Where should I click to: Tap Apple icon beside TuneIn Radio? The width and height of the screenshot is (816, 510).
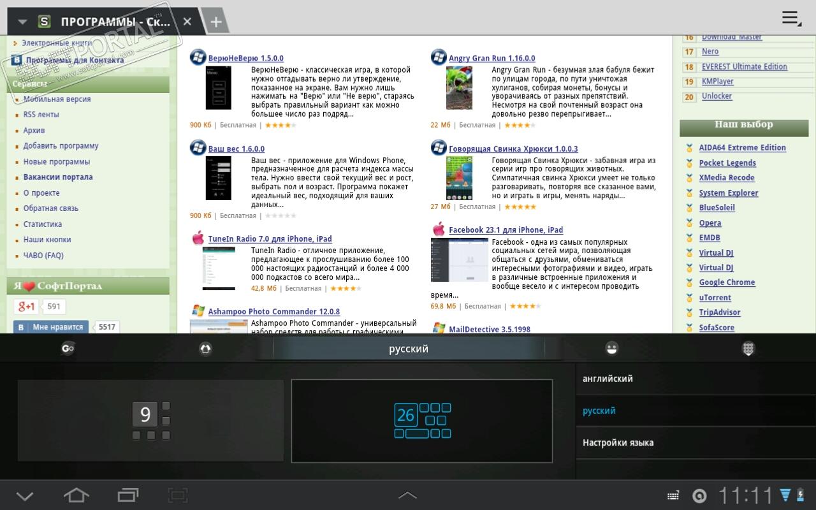198,238
